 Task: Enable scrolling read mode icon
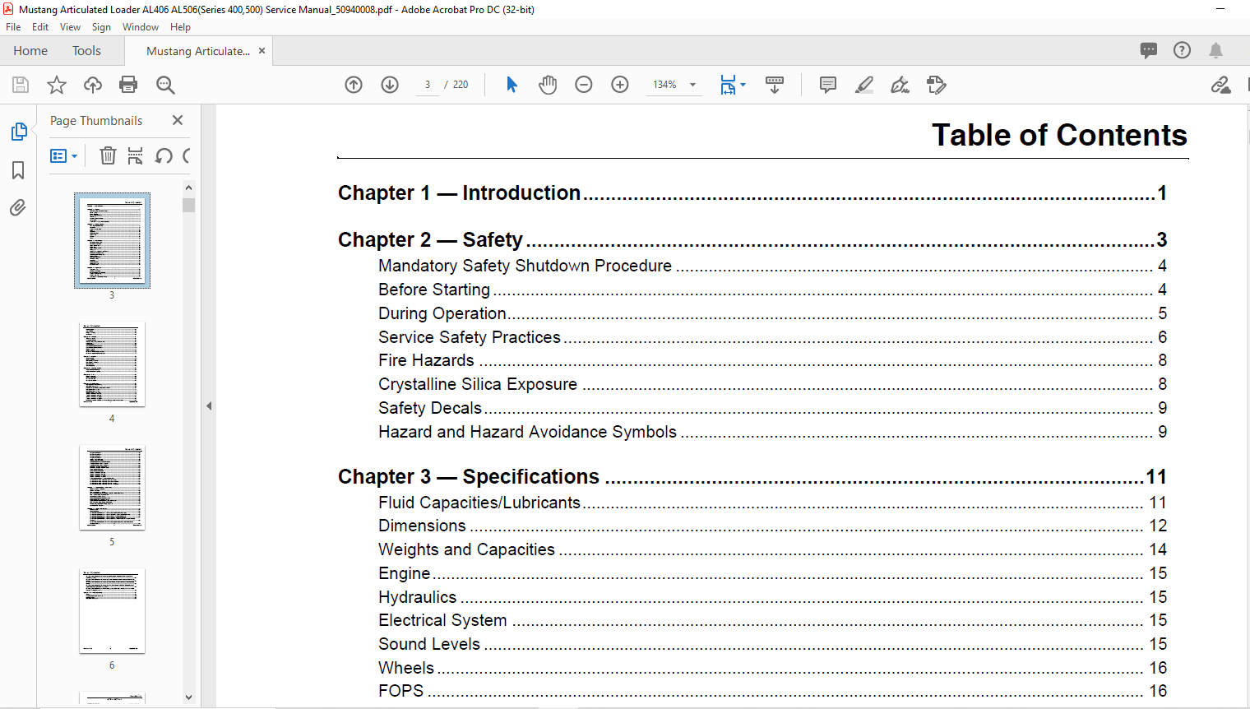(775, 85)
